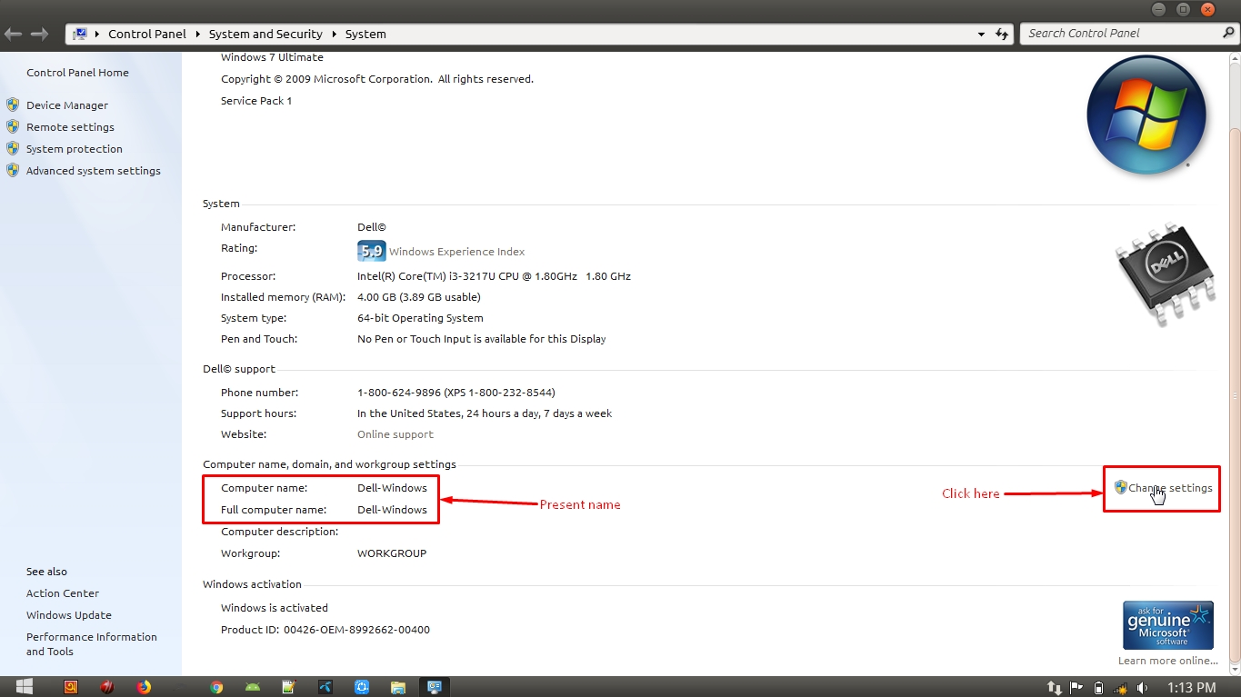The height and width of the screenshot is (697, 1241).
Task: Open the Windows Start button
Action: [x=25, y=686]
